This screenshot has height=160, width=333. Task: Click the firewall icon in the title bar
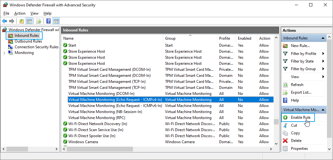(x=5, y=5)
